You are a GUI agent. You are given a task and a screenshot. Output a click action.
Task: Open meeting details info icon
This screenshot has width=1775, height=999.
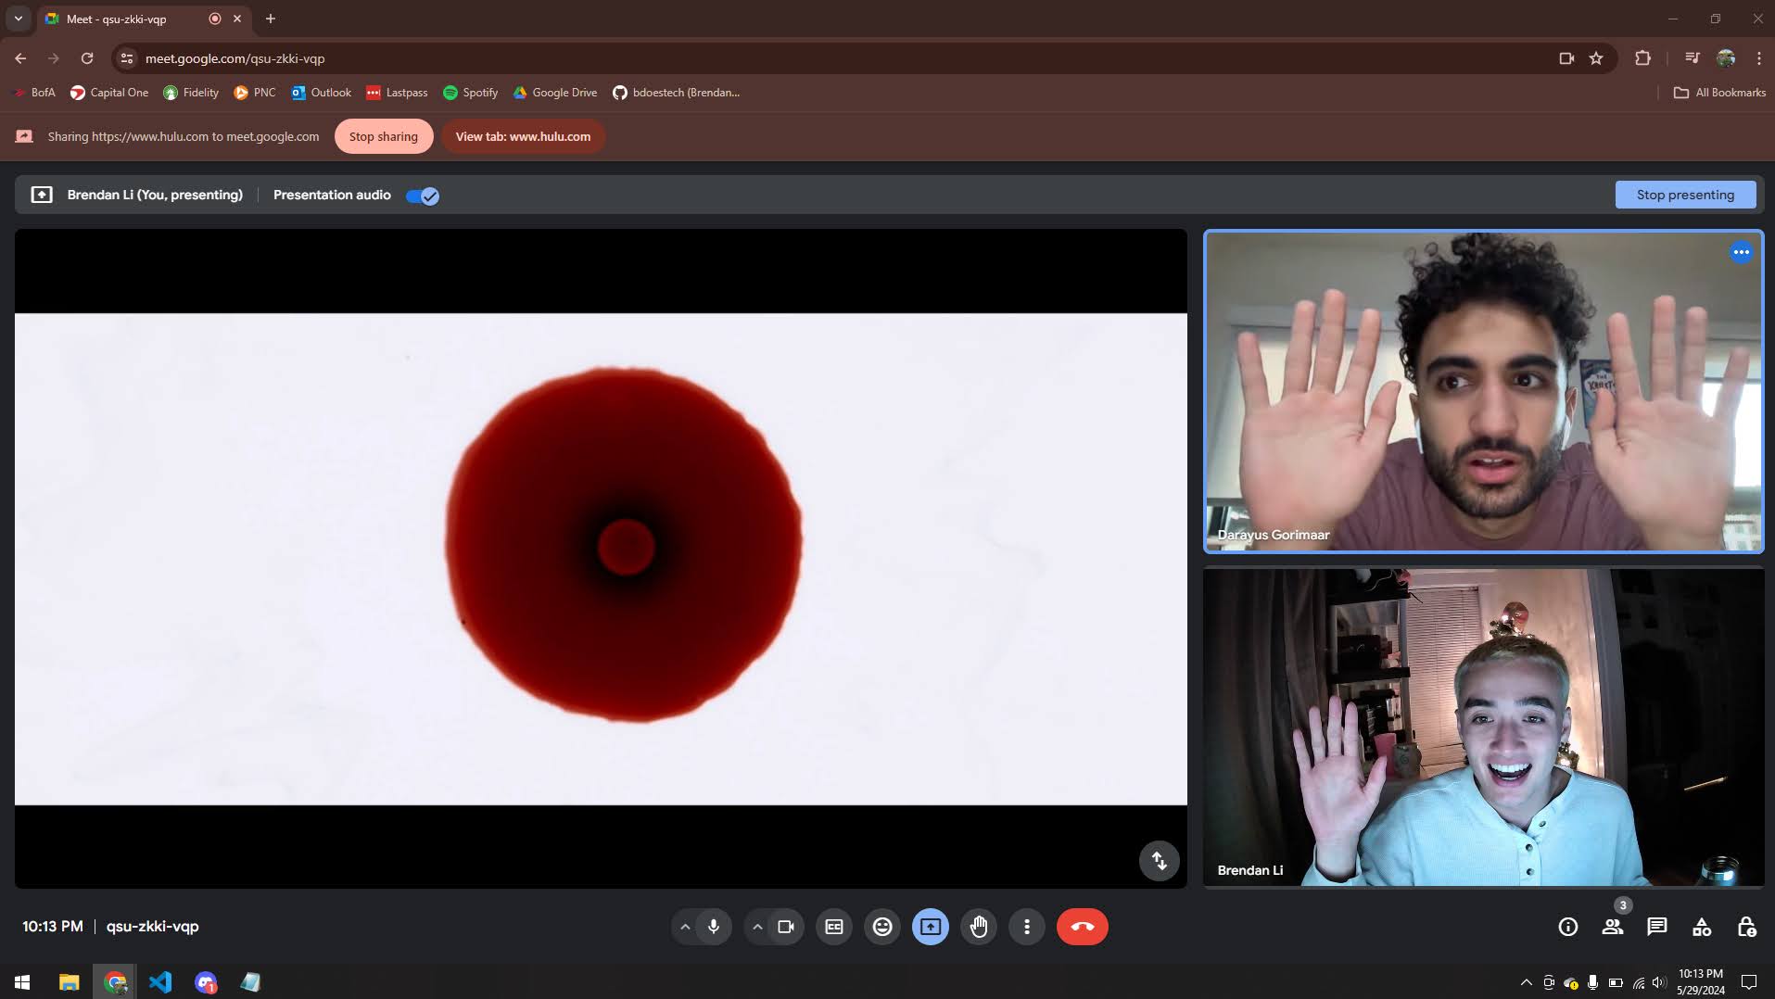point(1567,927)
